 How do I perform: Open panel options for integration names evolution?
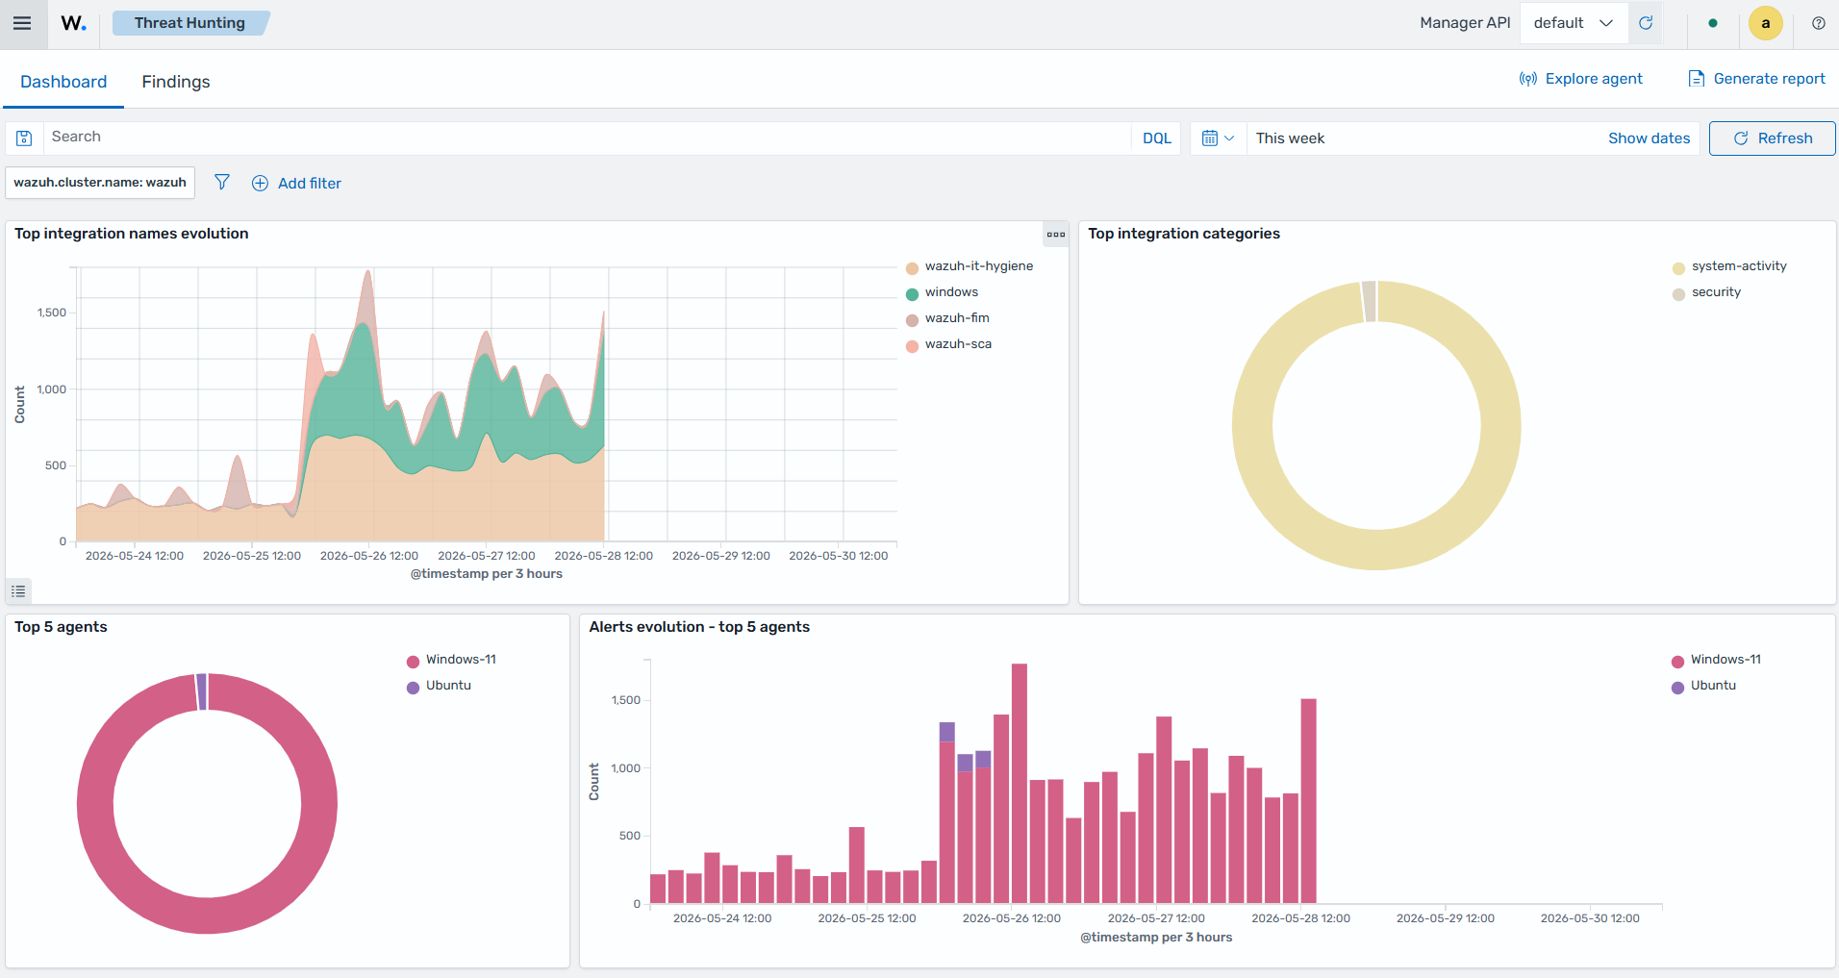[x=1056, y=235]
